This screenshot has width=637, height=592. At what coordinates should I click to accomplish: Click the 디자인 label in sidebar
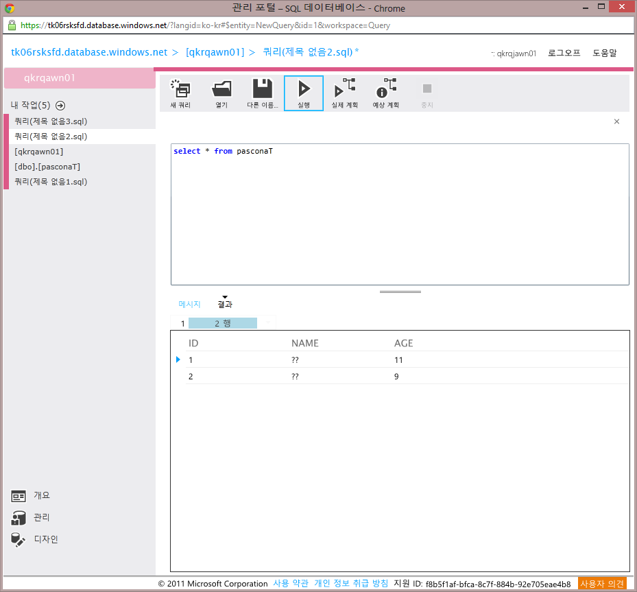46,539
